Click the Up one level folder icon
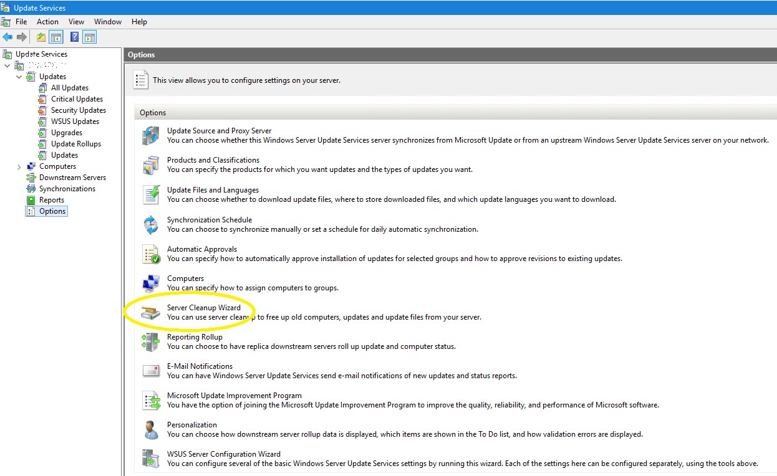Screen dimensions: 777x476 click(x=41, y=37)
